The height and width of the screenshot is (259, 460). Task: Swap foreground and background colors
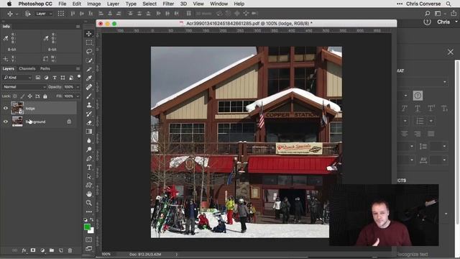[x=92, y=219]
